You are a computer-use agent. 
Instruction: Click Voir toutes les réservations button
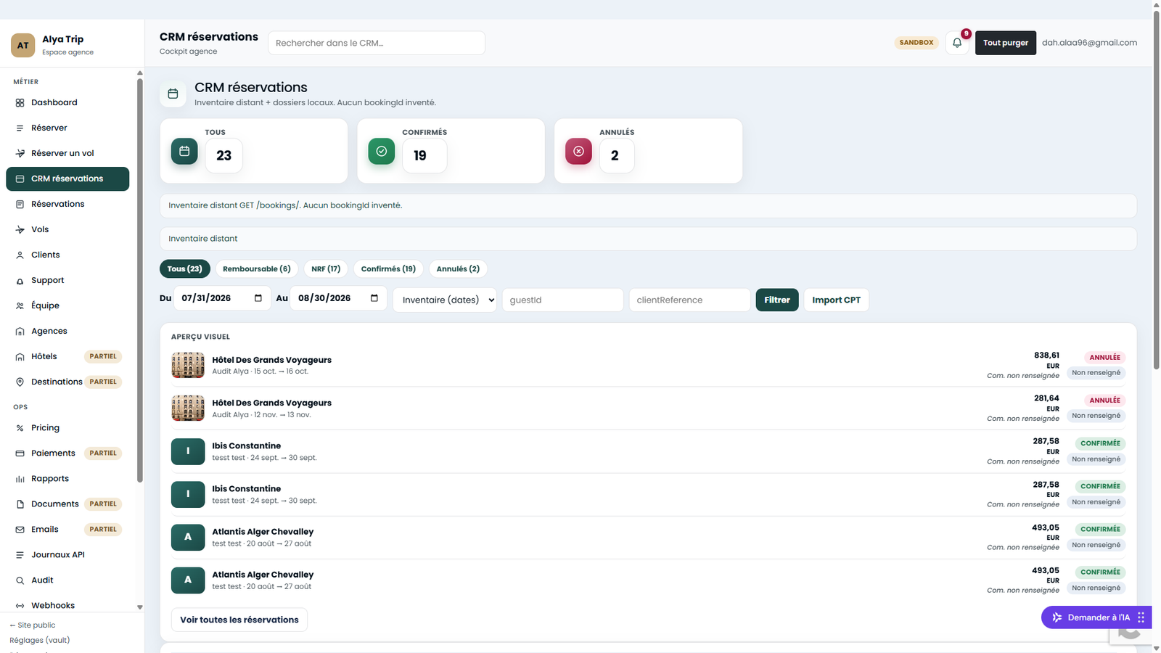239,620
